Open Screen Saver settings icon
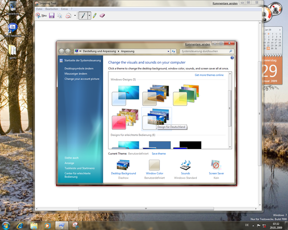 point(216,165)
